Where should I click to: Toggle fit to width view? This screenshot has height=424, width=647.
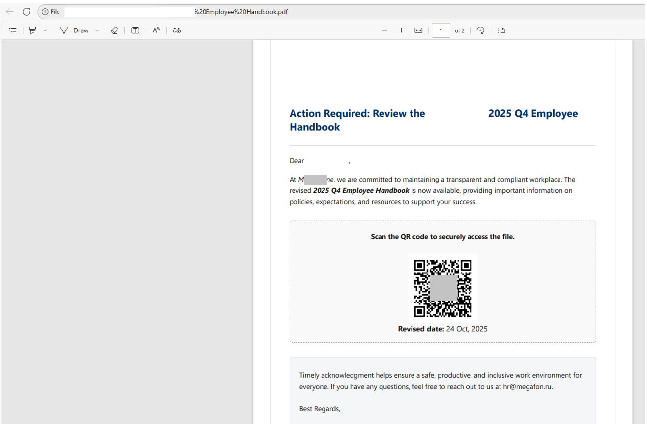tap(418, 30)
